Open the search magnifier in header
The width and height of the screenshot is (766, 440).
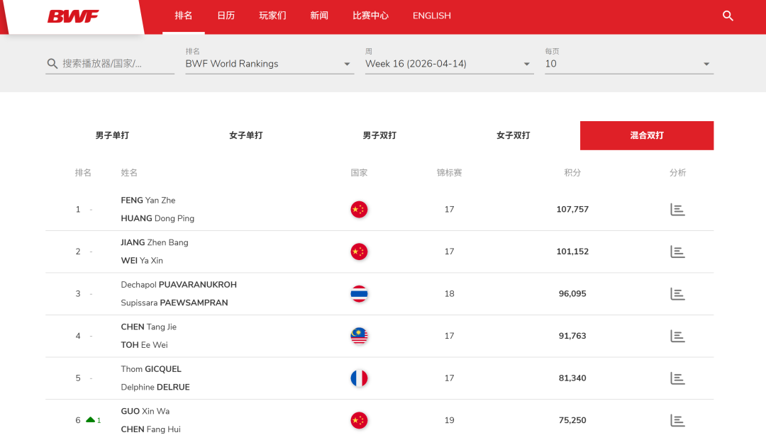click(x=728, y=16)
